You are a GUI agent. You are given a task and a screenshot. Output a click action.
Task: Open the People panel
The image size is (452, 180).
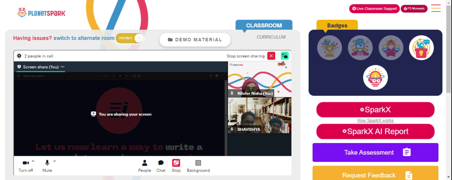tap(145, 166)
